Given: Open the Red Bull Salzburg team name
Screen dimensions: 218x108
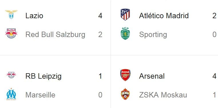Looking at the screenshot, I should [x=55, y=34].
